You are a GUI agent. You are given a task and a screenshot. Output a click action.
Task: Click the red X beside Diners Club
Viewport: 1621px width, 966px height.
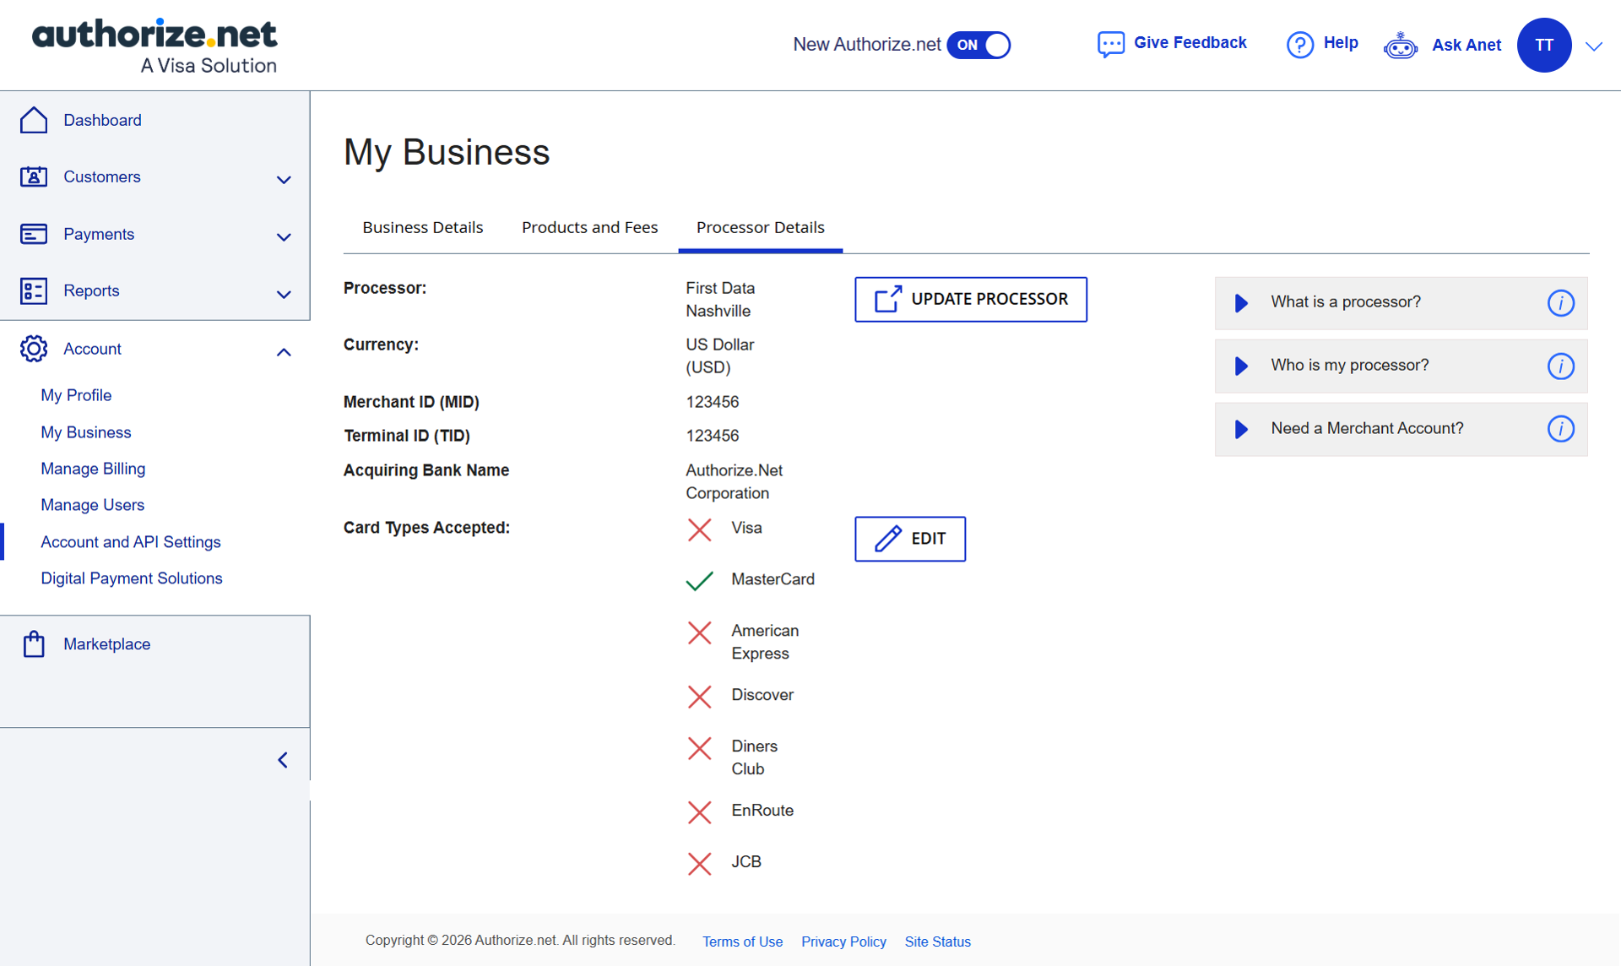[x=700, y=748]
